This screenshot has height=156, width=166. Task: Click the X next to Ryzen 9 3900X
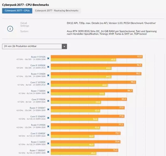tap(48, 126)
